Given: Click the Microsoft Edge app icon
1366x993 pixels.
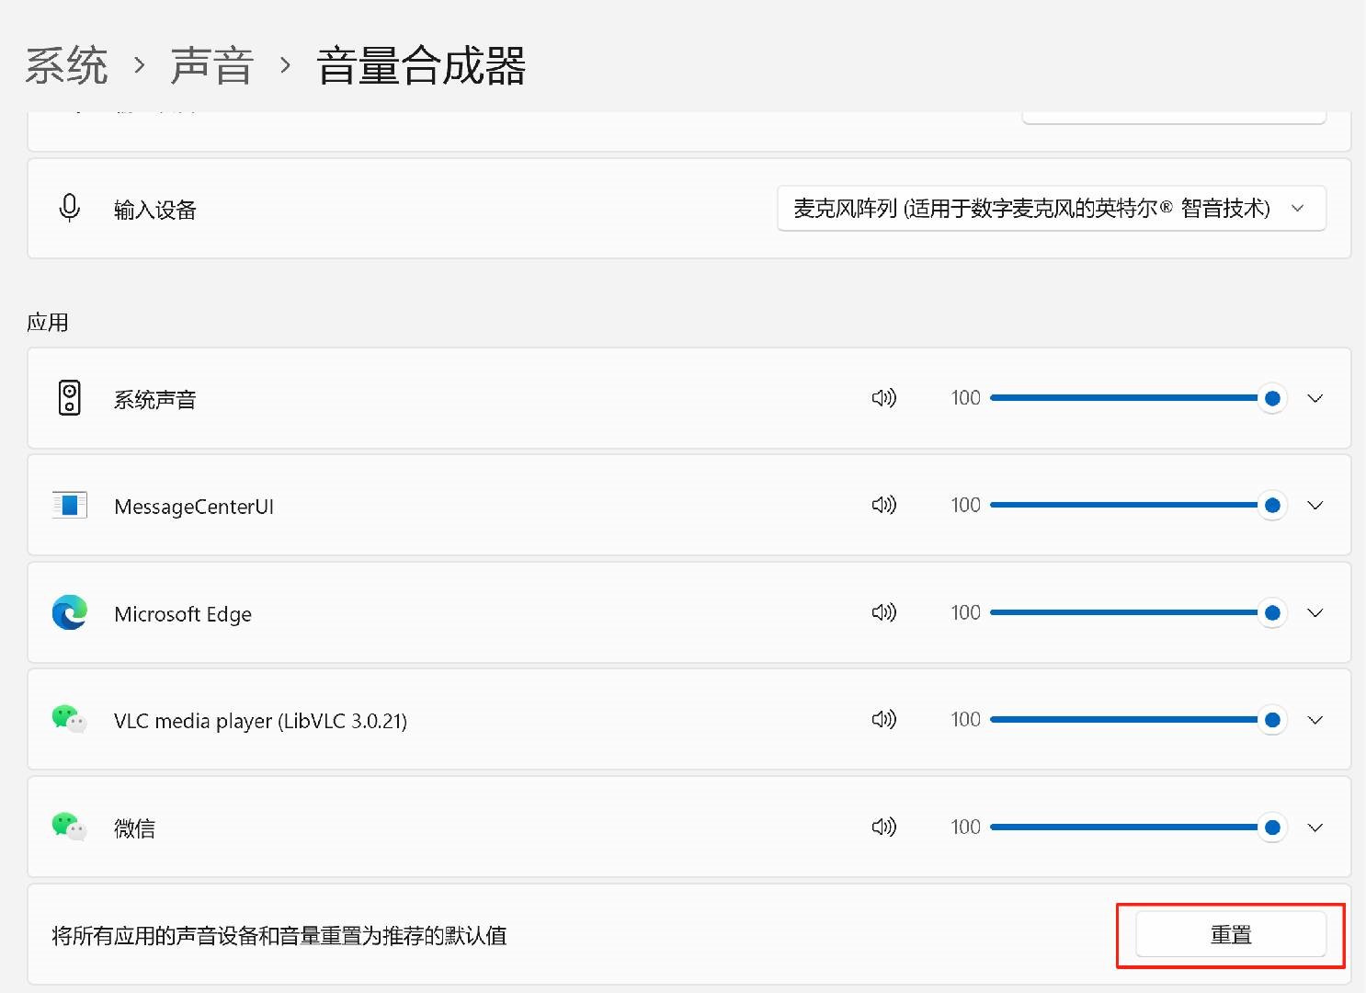Looking at the screenshot, I should [70, 613].
